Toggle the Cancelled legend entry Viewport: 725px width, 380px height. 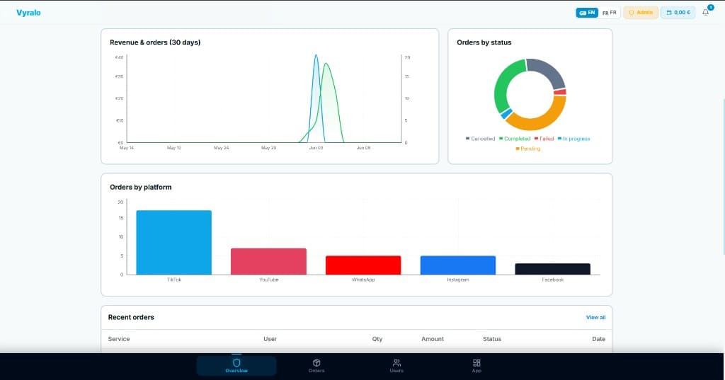(x=480, y=139)
